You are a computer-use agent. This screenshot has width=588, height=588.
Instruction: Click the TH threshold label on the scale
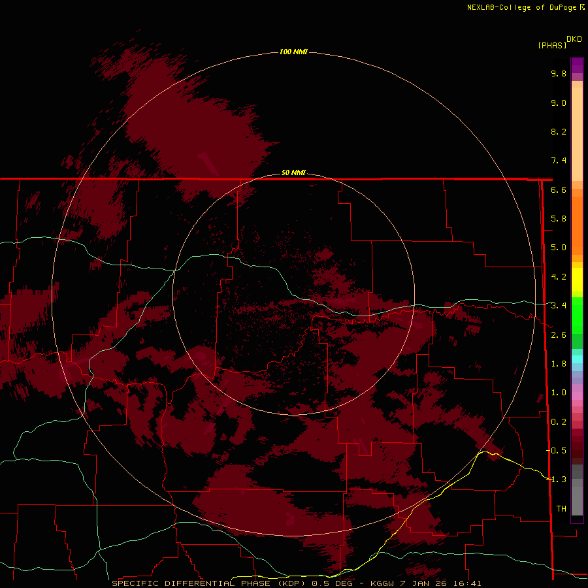[x=561, y=508]
